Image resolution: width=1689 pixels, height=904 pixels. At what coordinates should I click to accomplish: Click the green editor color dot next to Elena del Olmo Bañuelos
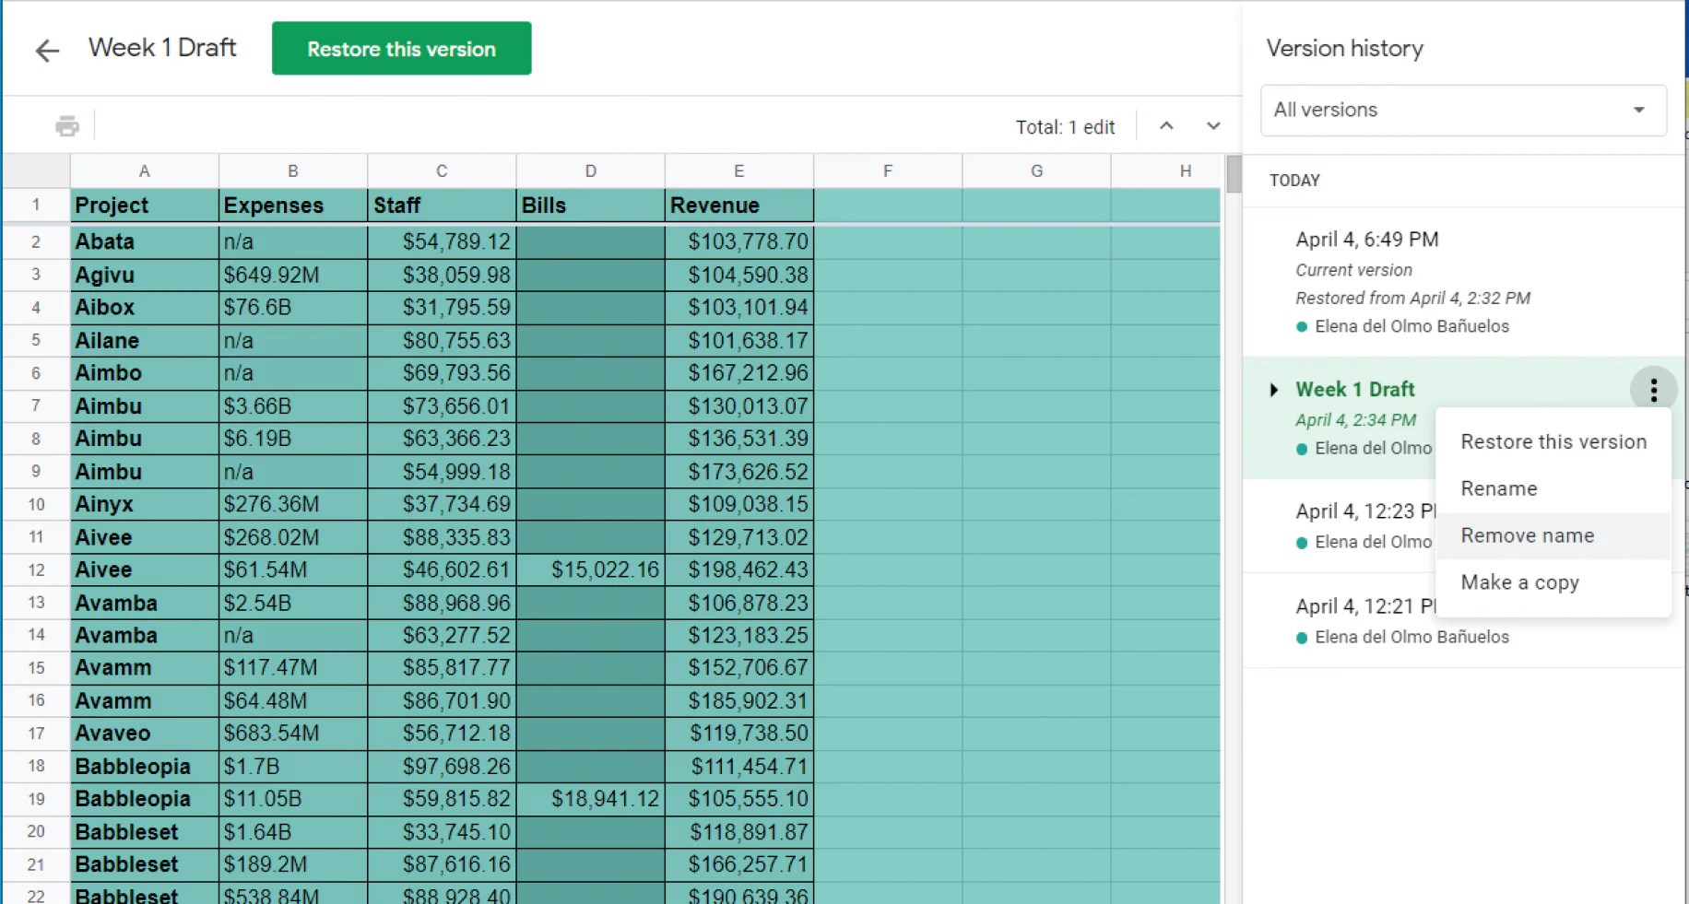1303,326
